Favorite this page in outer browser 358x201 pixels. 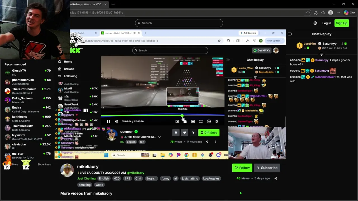point(308,13)
